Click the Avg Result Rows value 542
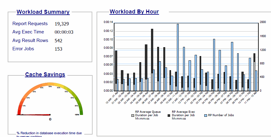Image resolution: width=271 pixels, height=137 pixels. [x=58, y=40]
